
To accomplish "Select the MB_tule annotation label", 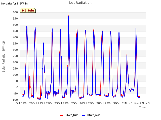I will (28, 10).
